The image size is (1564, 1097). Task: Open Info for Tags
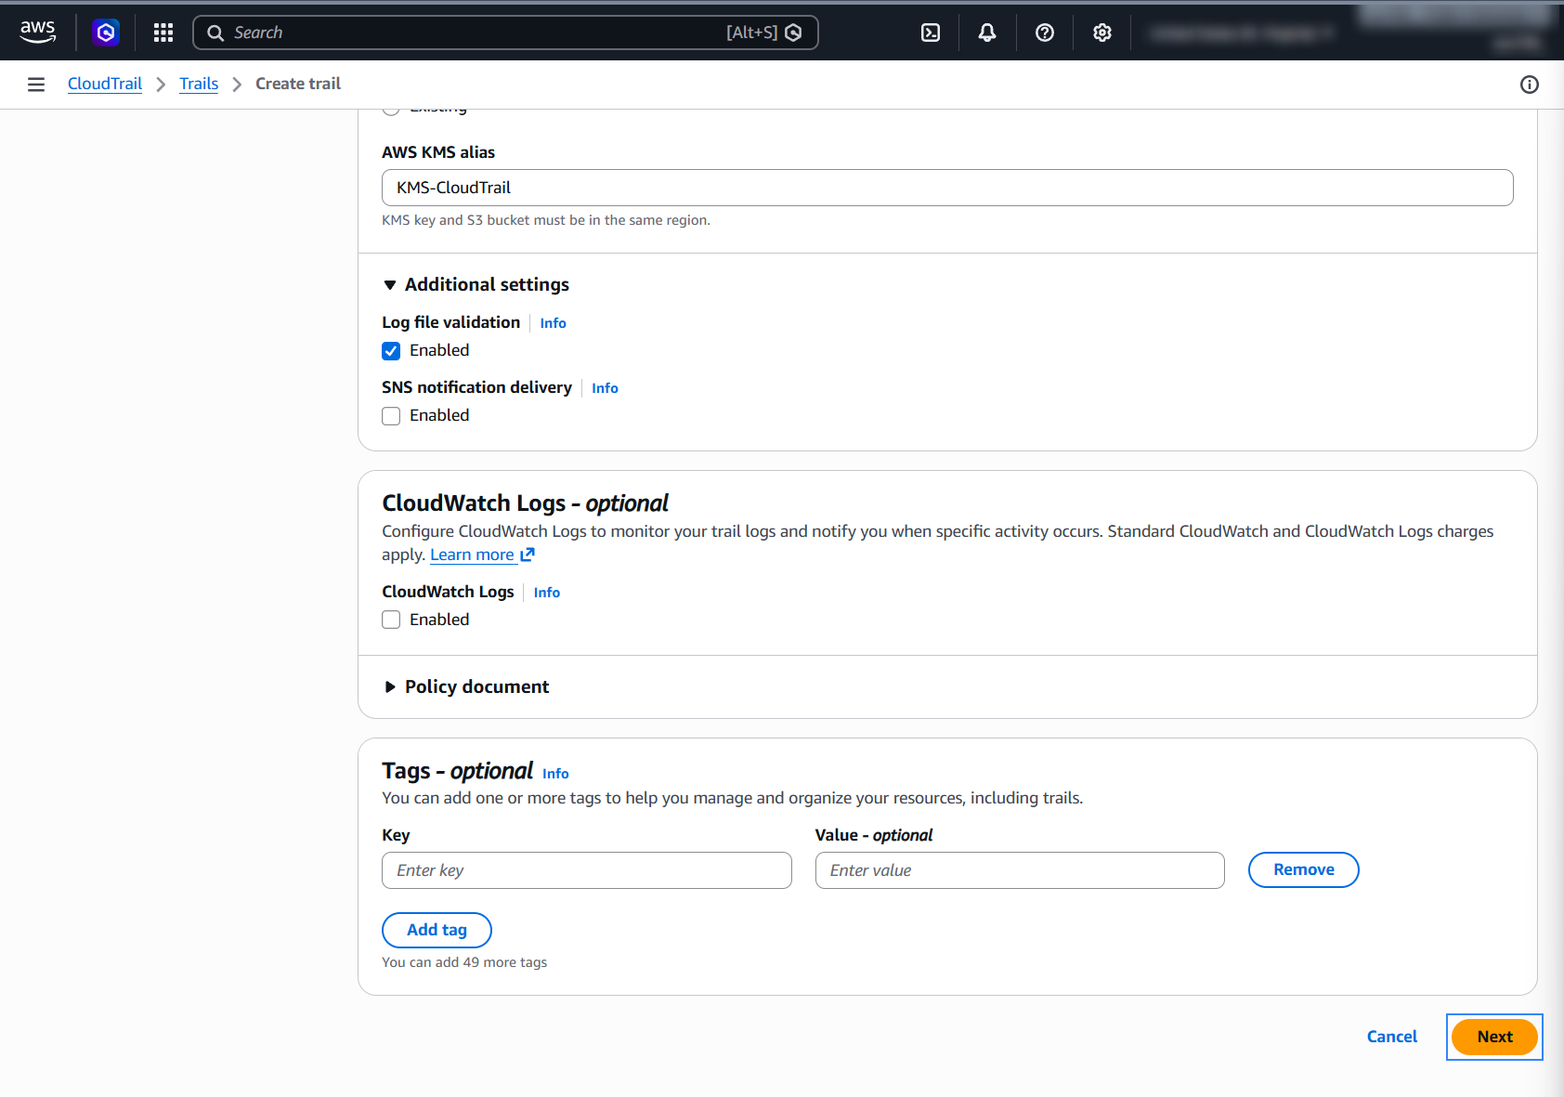coord(555,774)
